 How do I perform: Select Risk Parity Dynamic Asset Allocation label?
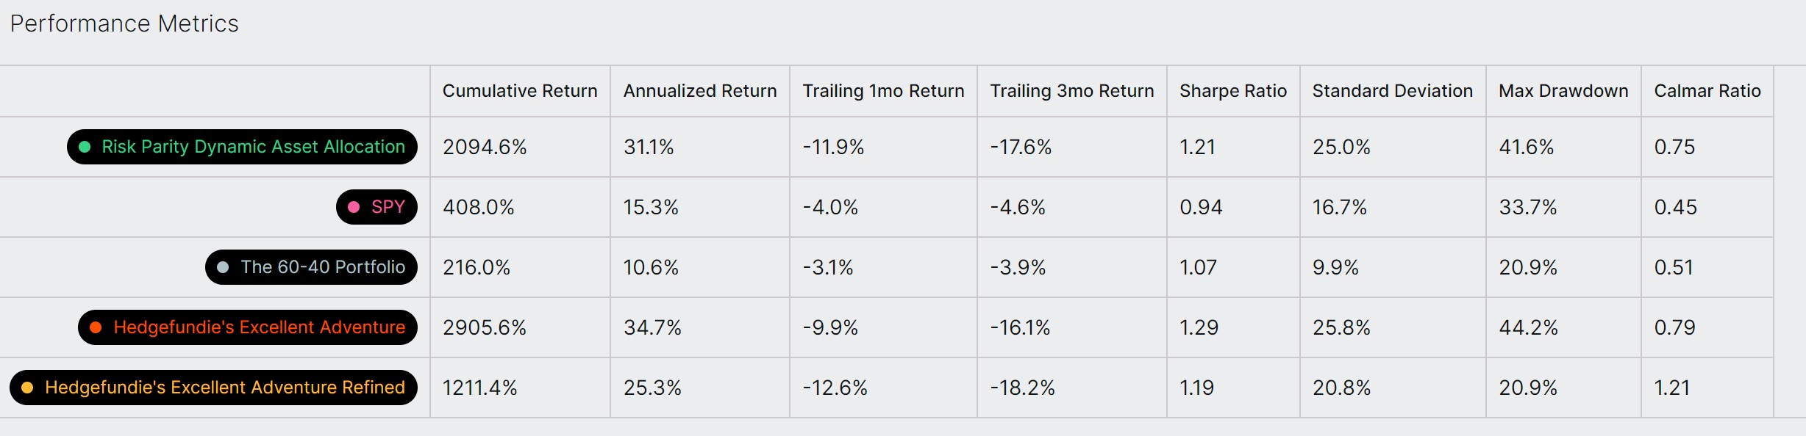[x=242, y=147]
